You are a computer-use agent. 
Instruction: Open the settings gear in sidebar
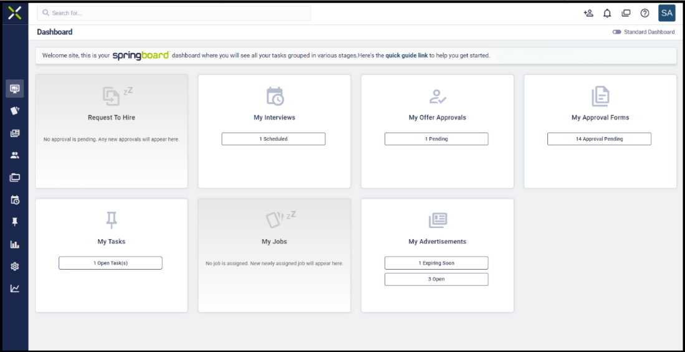(15, 267)
